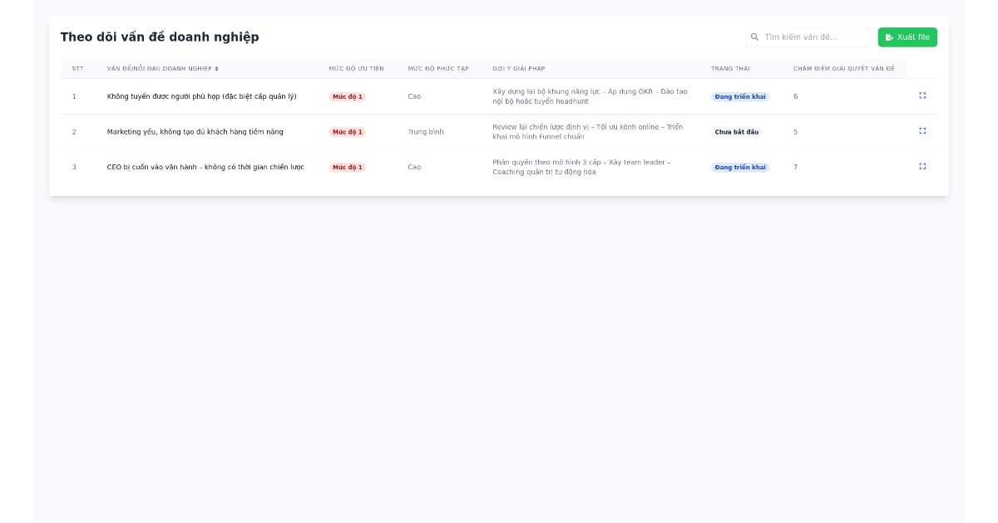Toggle the Chưa bắt đầu status badge

pyautogui.click(x=735, y=131)
